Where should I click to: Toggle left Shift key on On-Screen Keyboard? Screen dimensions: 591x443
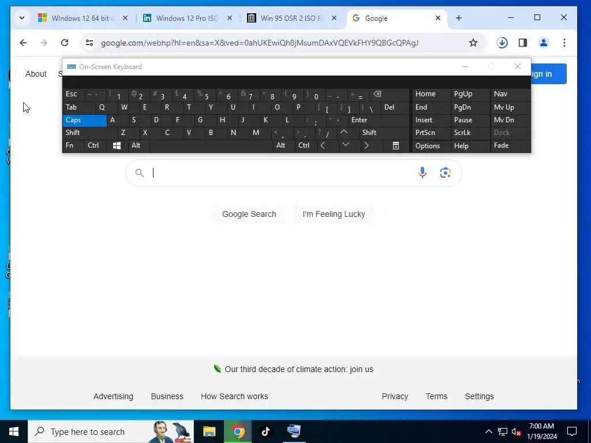[89, 133]
